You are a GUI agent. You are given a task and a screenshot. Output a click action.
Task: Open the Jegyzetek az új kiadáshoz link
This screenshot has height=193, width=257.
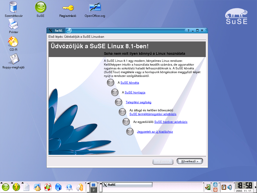(x=155, y=132)
